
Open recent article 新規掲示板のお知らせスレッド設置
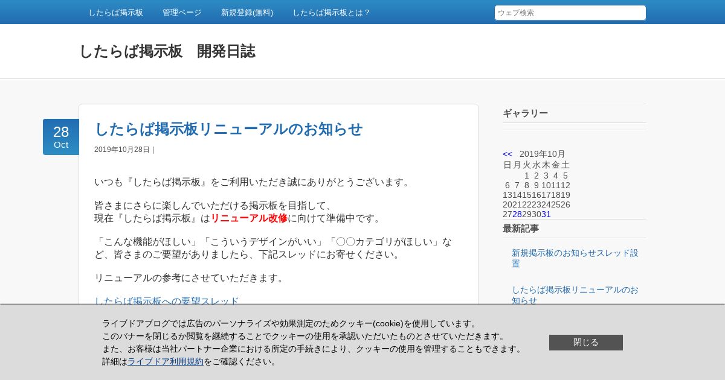pyautogui.click(x=575, y=258)
